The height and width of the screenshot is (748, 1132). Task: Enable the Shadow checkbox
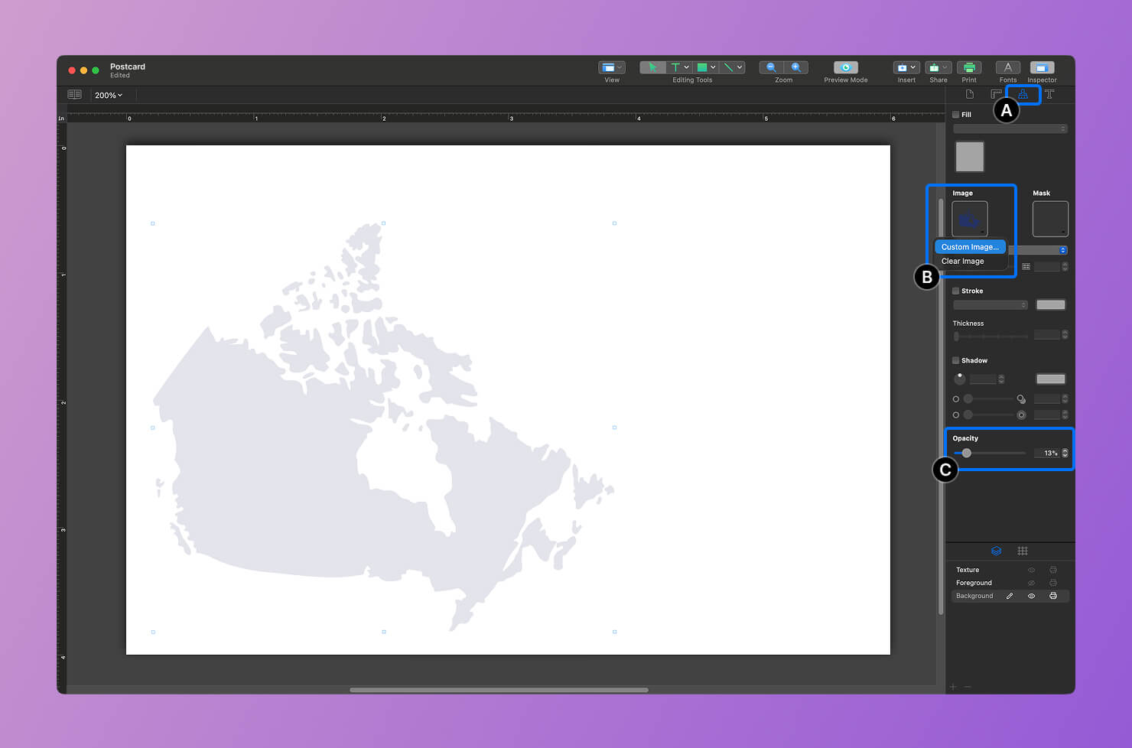955,360
